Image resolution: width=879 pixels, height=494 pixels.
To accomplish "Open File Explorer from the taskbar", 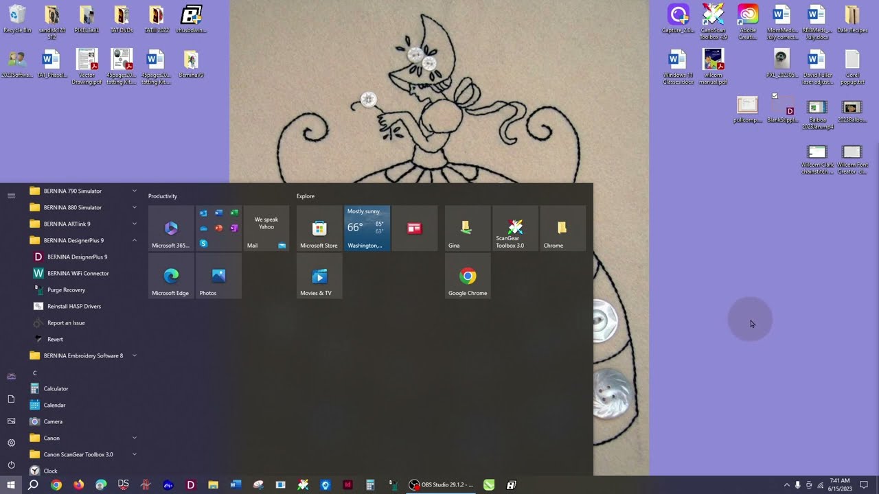I will click(213, 485).
